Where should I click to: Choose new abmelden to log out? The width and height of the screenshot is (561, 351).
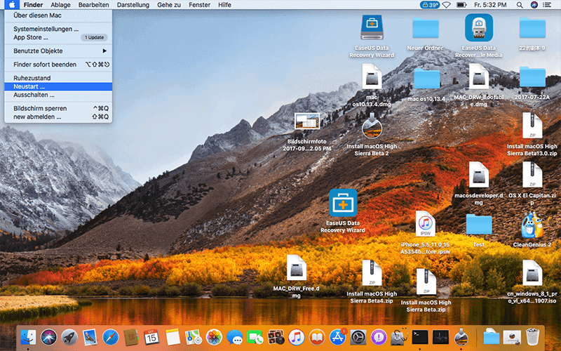[58, 117]
